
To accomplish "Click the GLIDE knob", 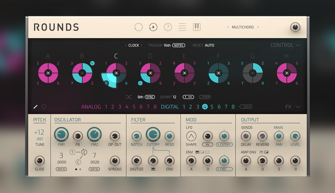I will (x=40, y=161).
